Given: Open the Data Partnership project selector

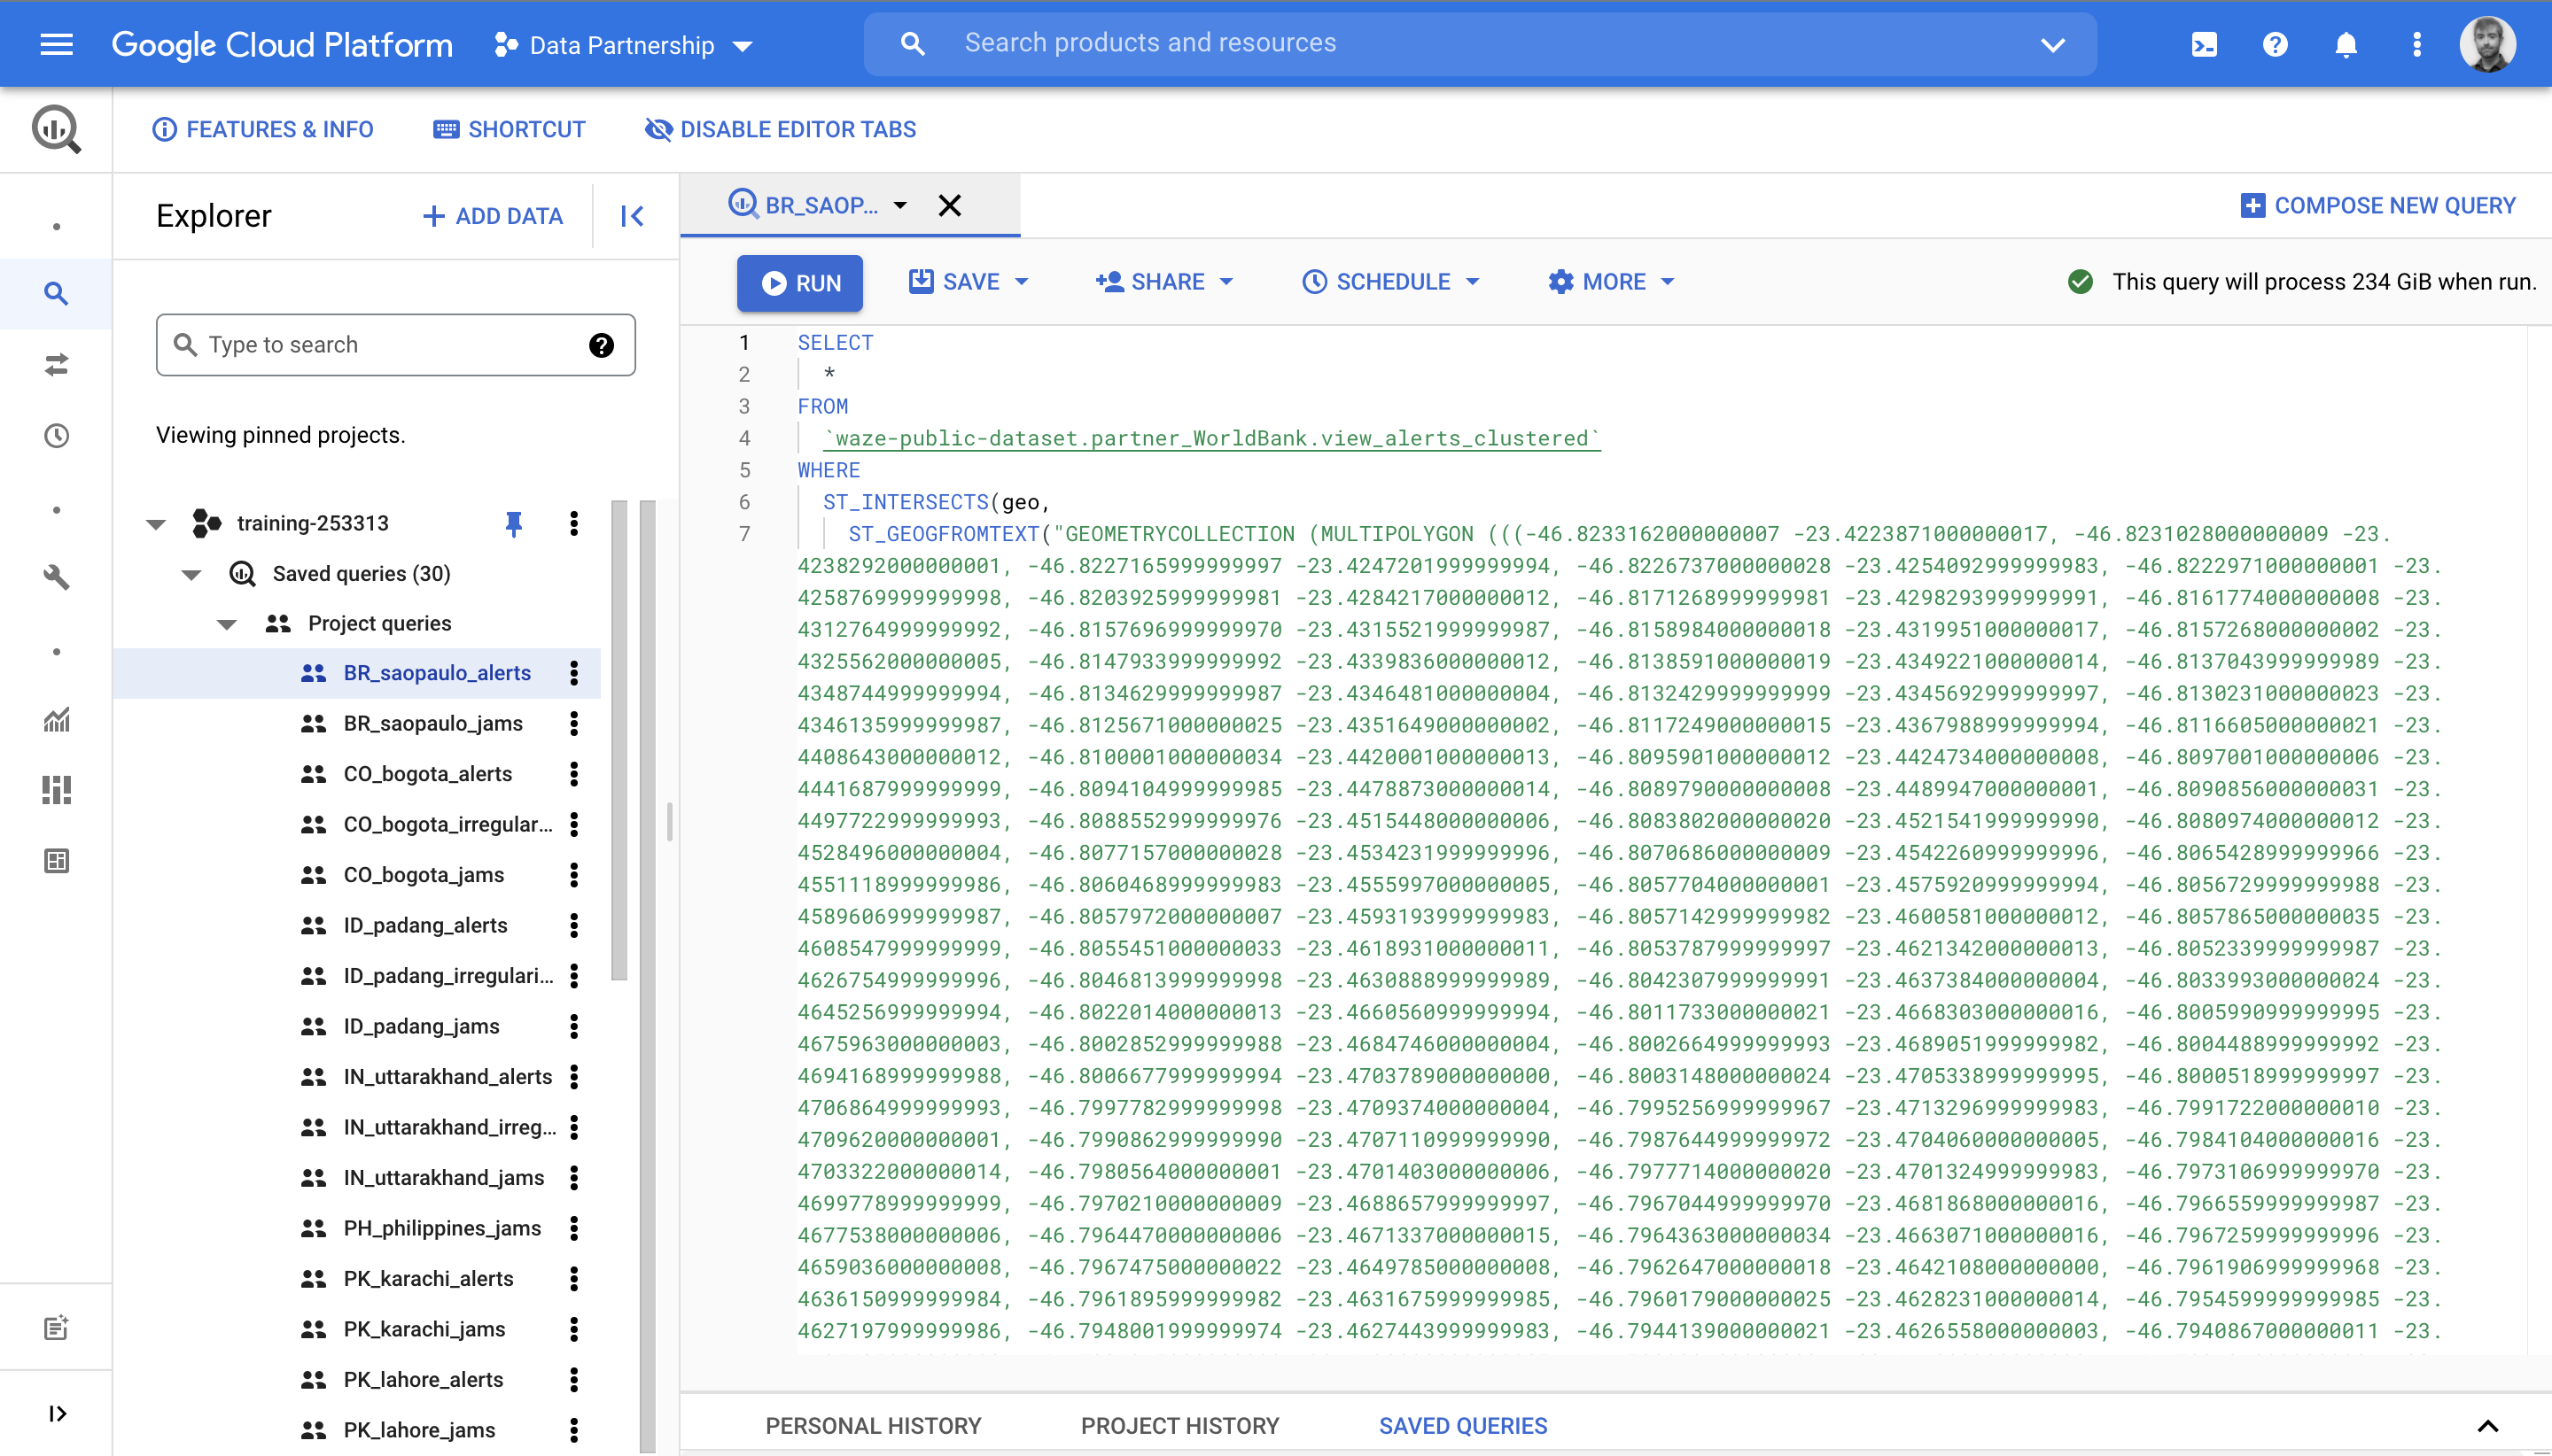Looking at the screenshot, I should tap(622, 45).
